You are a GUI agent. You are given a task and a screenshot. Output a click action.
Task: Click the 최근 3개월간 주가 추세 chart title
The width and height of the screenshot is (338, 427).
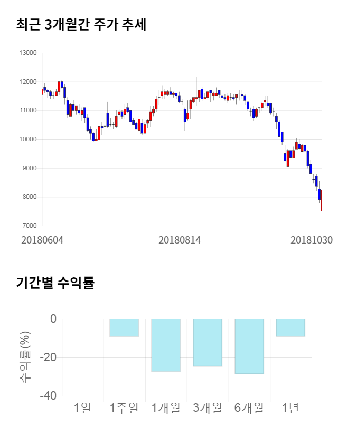pyautogui.click(x=81, y=24)
